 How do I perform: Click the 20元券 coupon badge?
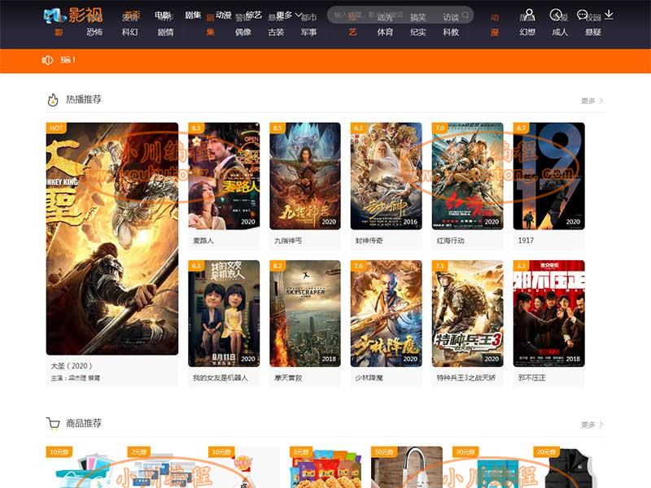point(546,452)
